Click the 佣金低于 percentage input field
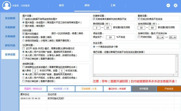The width and height of the screenshot is (181, 111). click(x=110, y=37)
